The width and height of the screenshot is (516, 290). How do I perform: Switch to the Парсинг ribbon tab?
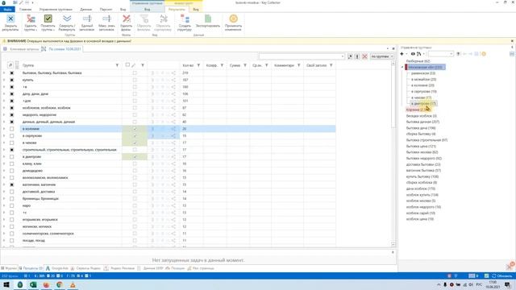point(106,10)
